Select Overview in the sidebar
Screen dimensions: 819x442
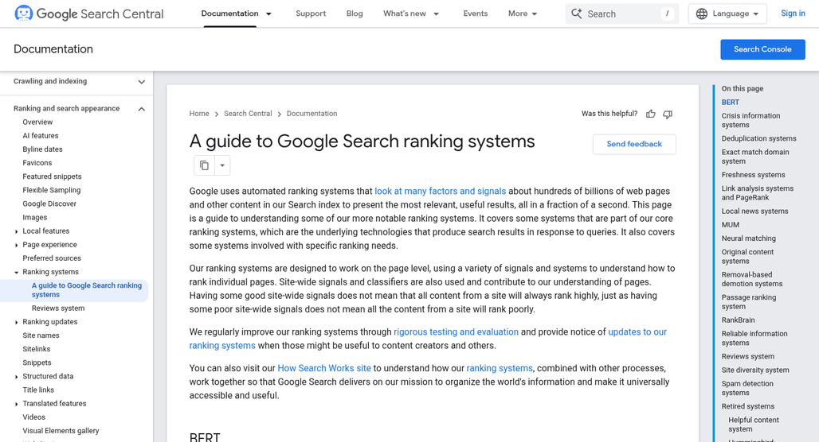[x=37, y=122]
